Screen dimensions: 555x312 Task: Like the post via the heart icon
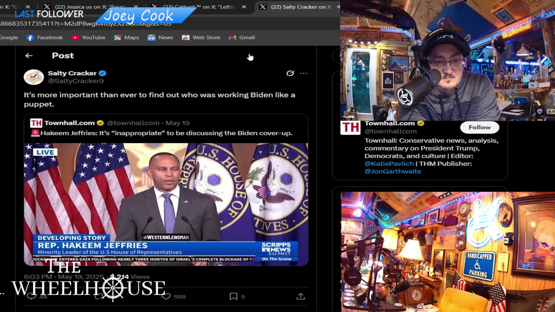pyautogui.click(x=166, y=296)
